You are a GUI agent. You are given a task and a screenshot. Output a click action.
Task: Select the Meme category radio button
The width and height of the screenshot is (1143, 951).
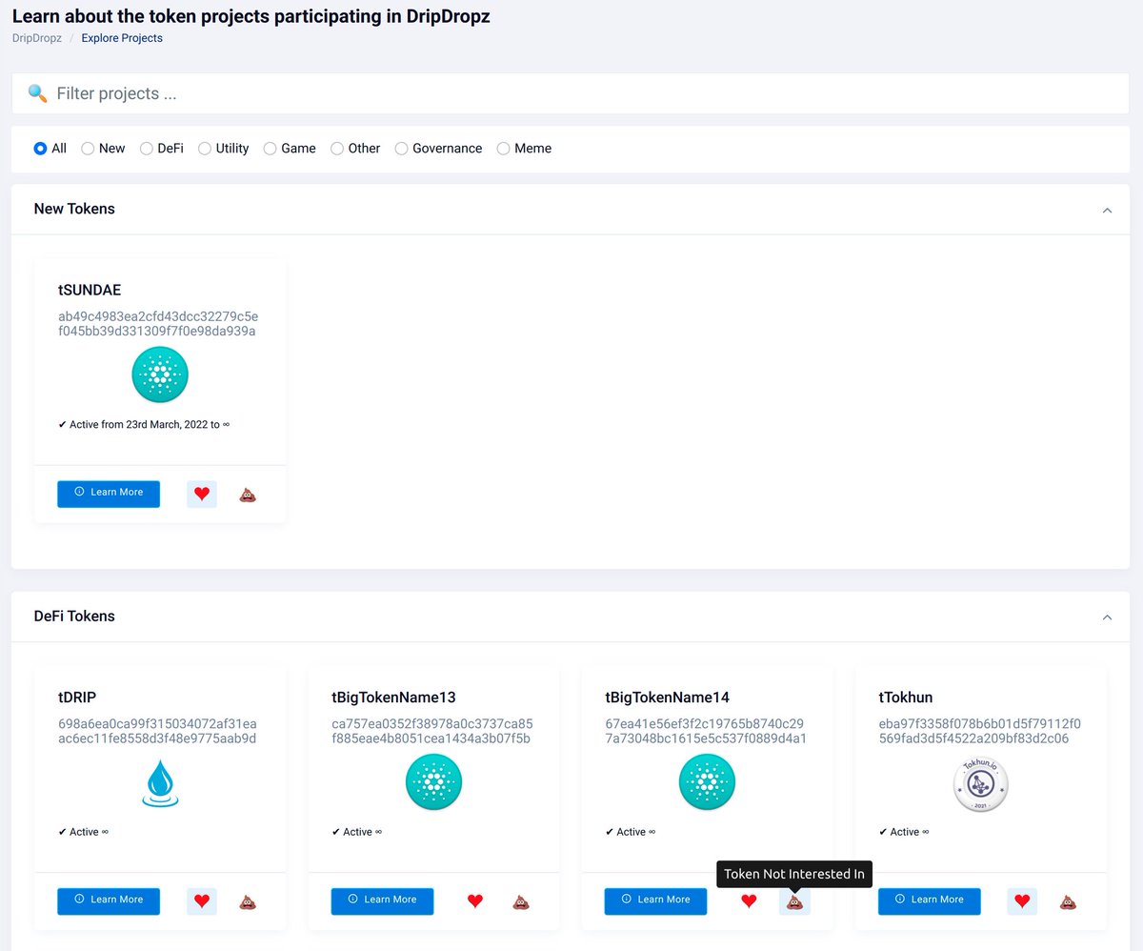[504, 149]
